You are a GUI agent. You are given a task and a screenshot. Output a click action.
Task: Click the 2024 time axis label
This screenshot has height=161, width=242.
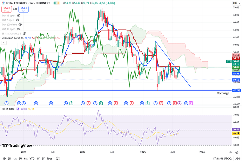click(x=83, y=152)
